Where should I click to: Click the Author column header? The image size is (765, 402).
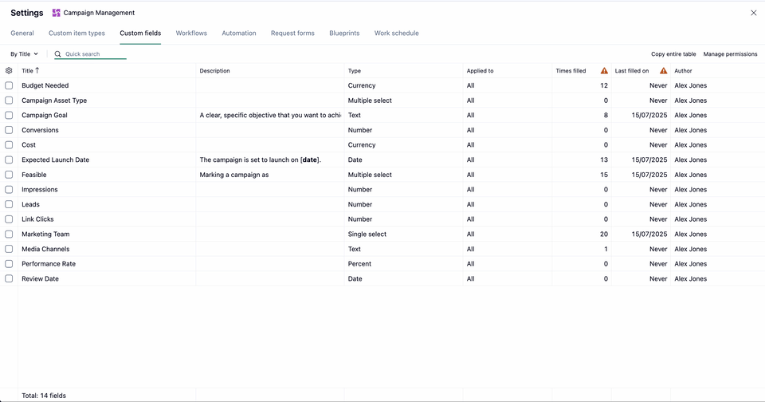[683, 71]
